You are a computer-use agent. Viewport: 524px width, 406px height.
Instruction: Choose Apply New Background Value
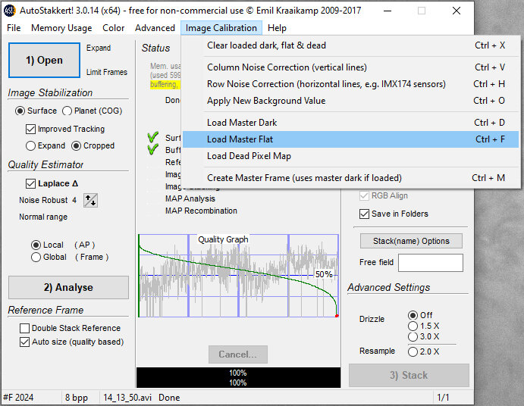click(351, 101)
